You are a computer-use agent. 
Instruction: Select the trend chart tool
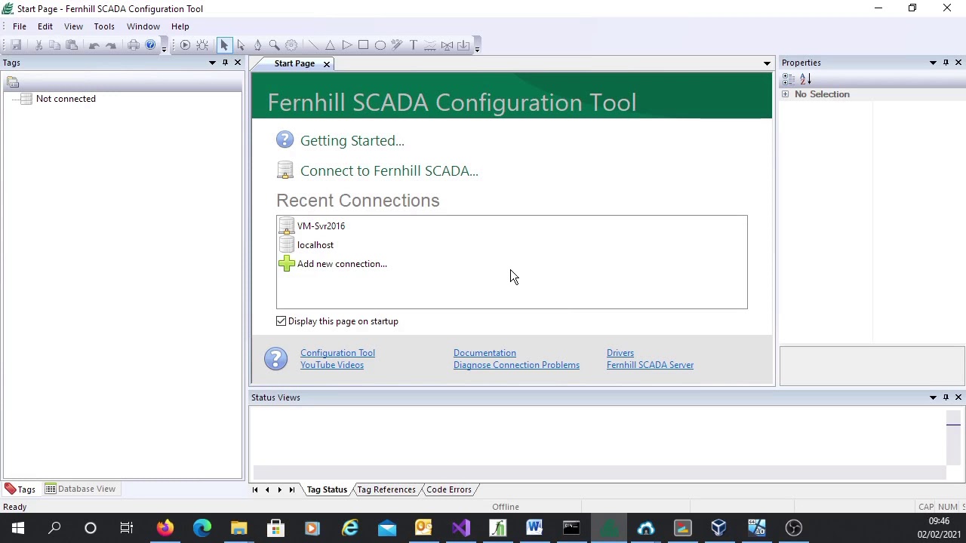430,45
